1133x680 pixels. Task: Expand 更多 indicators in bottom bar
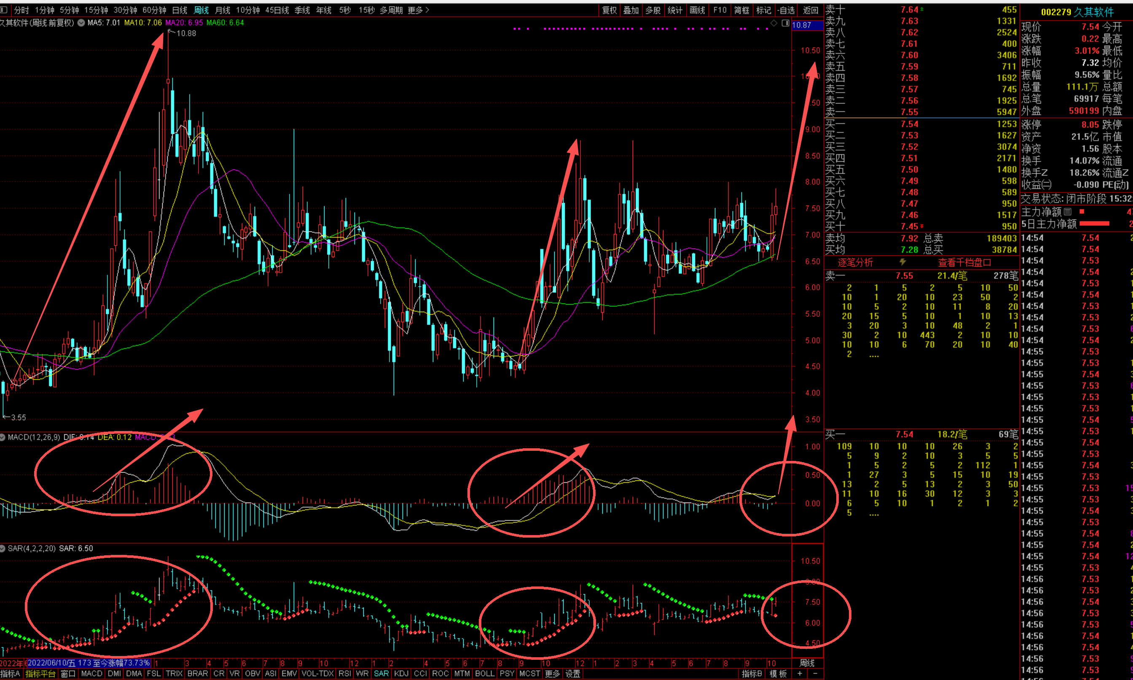[x=552, y=674]
